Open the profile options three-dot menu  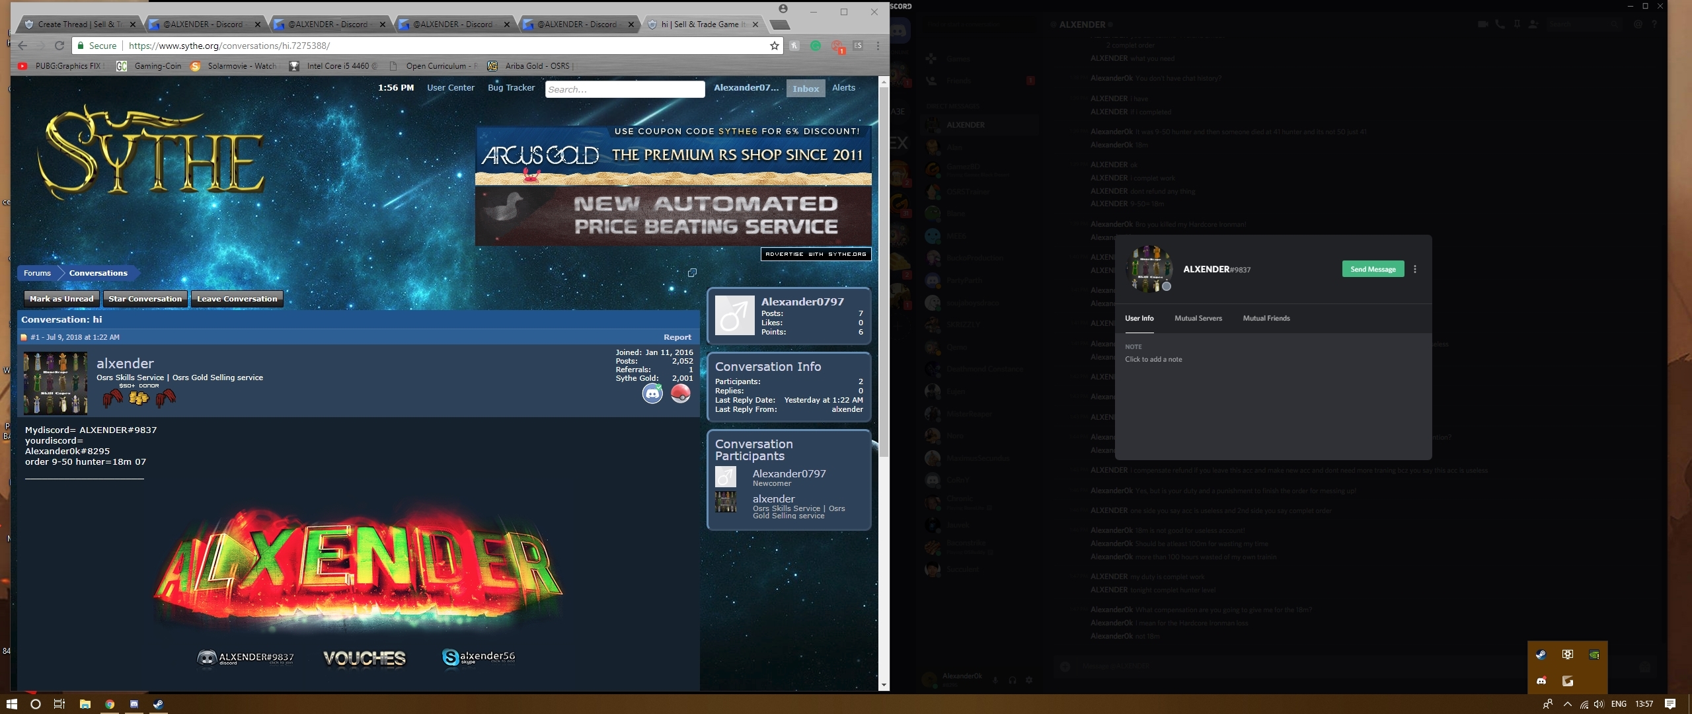1415,269
